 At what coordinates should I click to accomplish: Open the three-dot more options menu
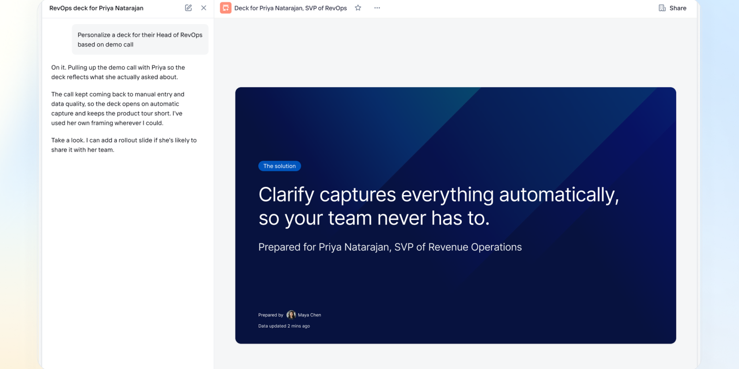click(377, 8)
